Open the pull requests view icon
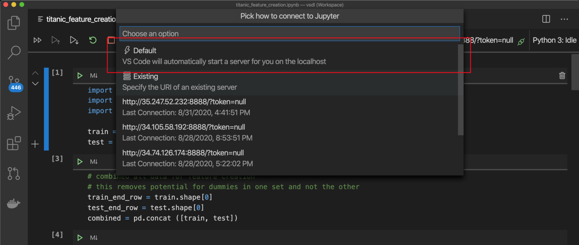 click(x=14, y=173)
